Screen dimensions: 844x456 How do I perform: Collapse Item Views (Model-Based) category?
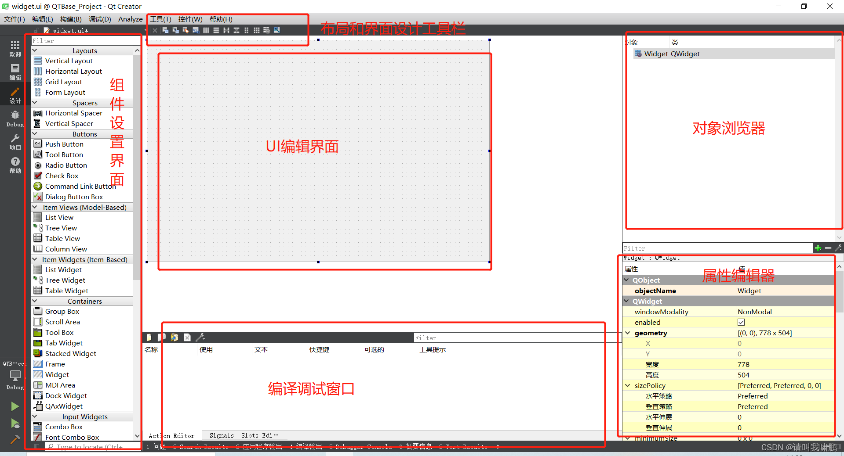[35, 207]
